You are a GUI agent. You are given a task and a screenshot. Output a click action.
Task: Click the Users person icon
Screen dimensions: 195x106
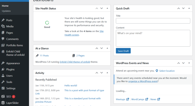3,76
